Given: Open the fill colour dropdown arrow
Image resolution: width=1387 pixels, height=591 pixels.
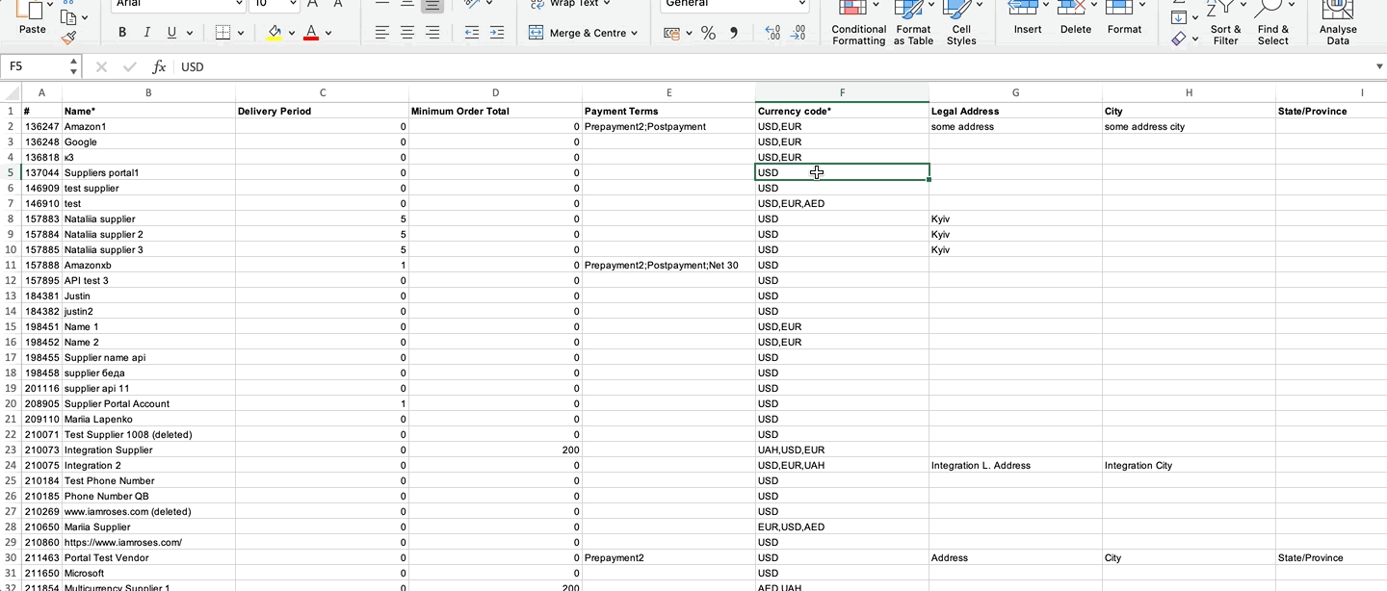Looking at the screenshot, I should [x=292, y=33].
